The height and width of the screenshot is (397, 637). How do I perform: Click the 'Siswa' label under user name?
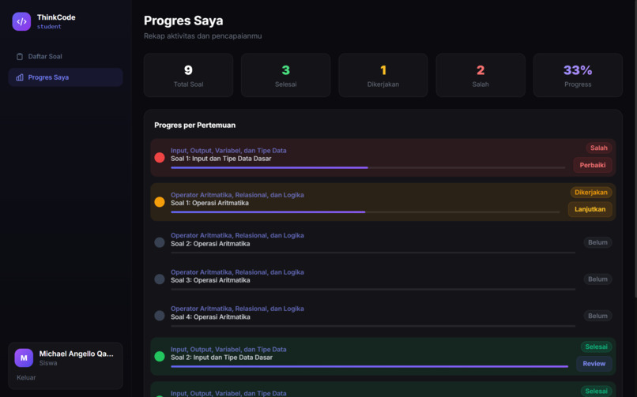tap(48, 363)
